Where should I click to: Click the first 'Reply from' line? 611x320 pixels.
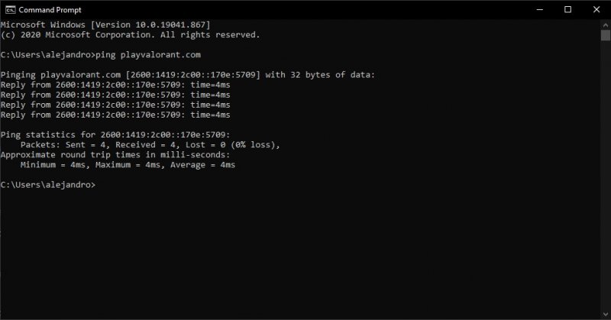(x=115, y=85)
